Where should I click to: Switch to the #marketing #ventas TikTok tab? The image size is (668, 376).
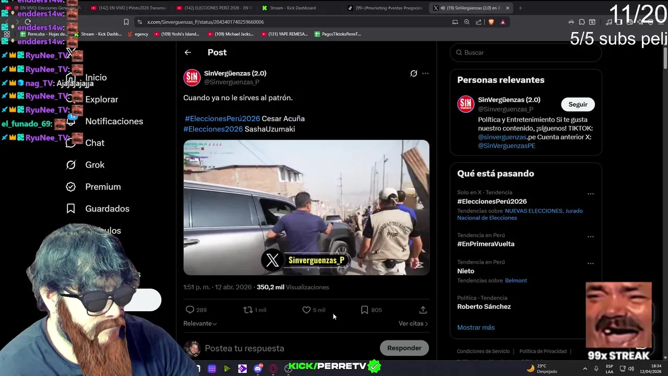pyautogui.click(x=385, y=8)
